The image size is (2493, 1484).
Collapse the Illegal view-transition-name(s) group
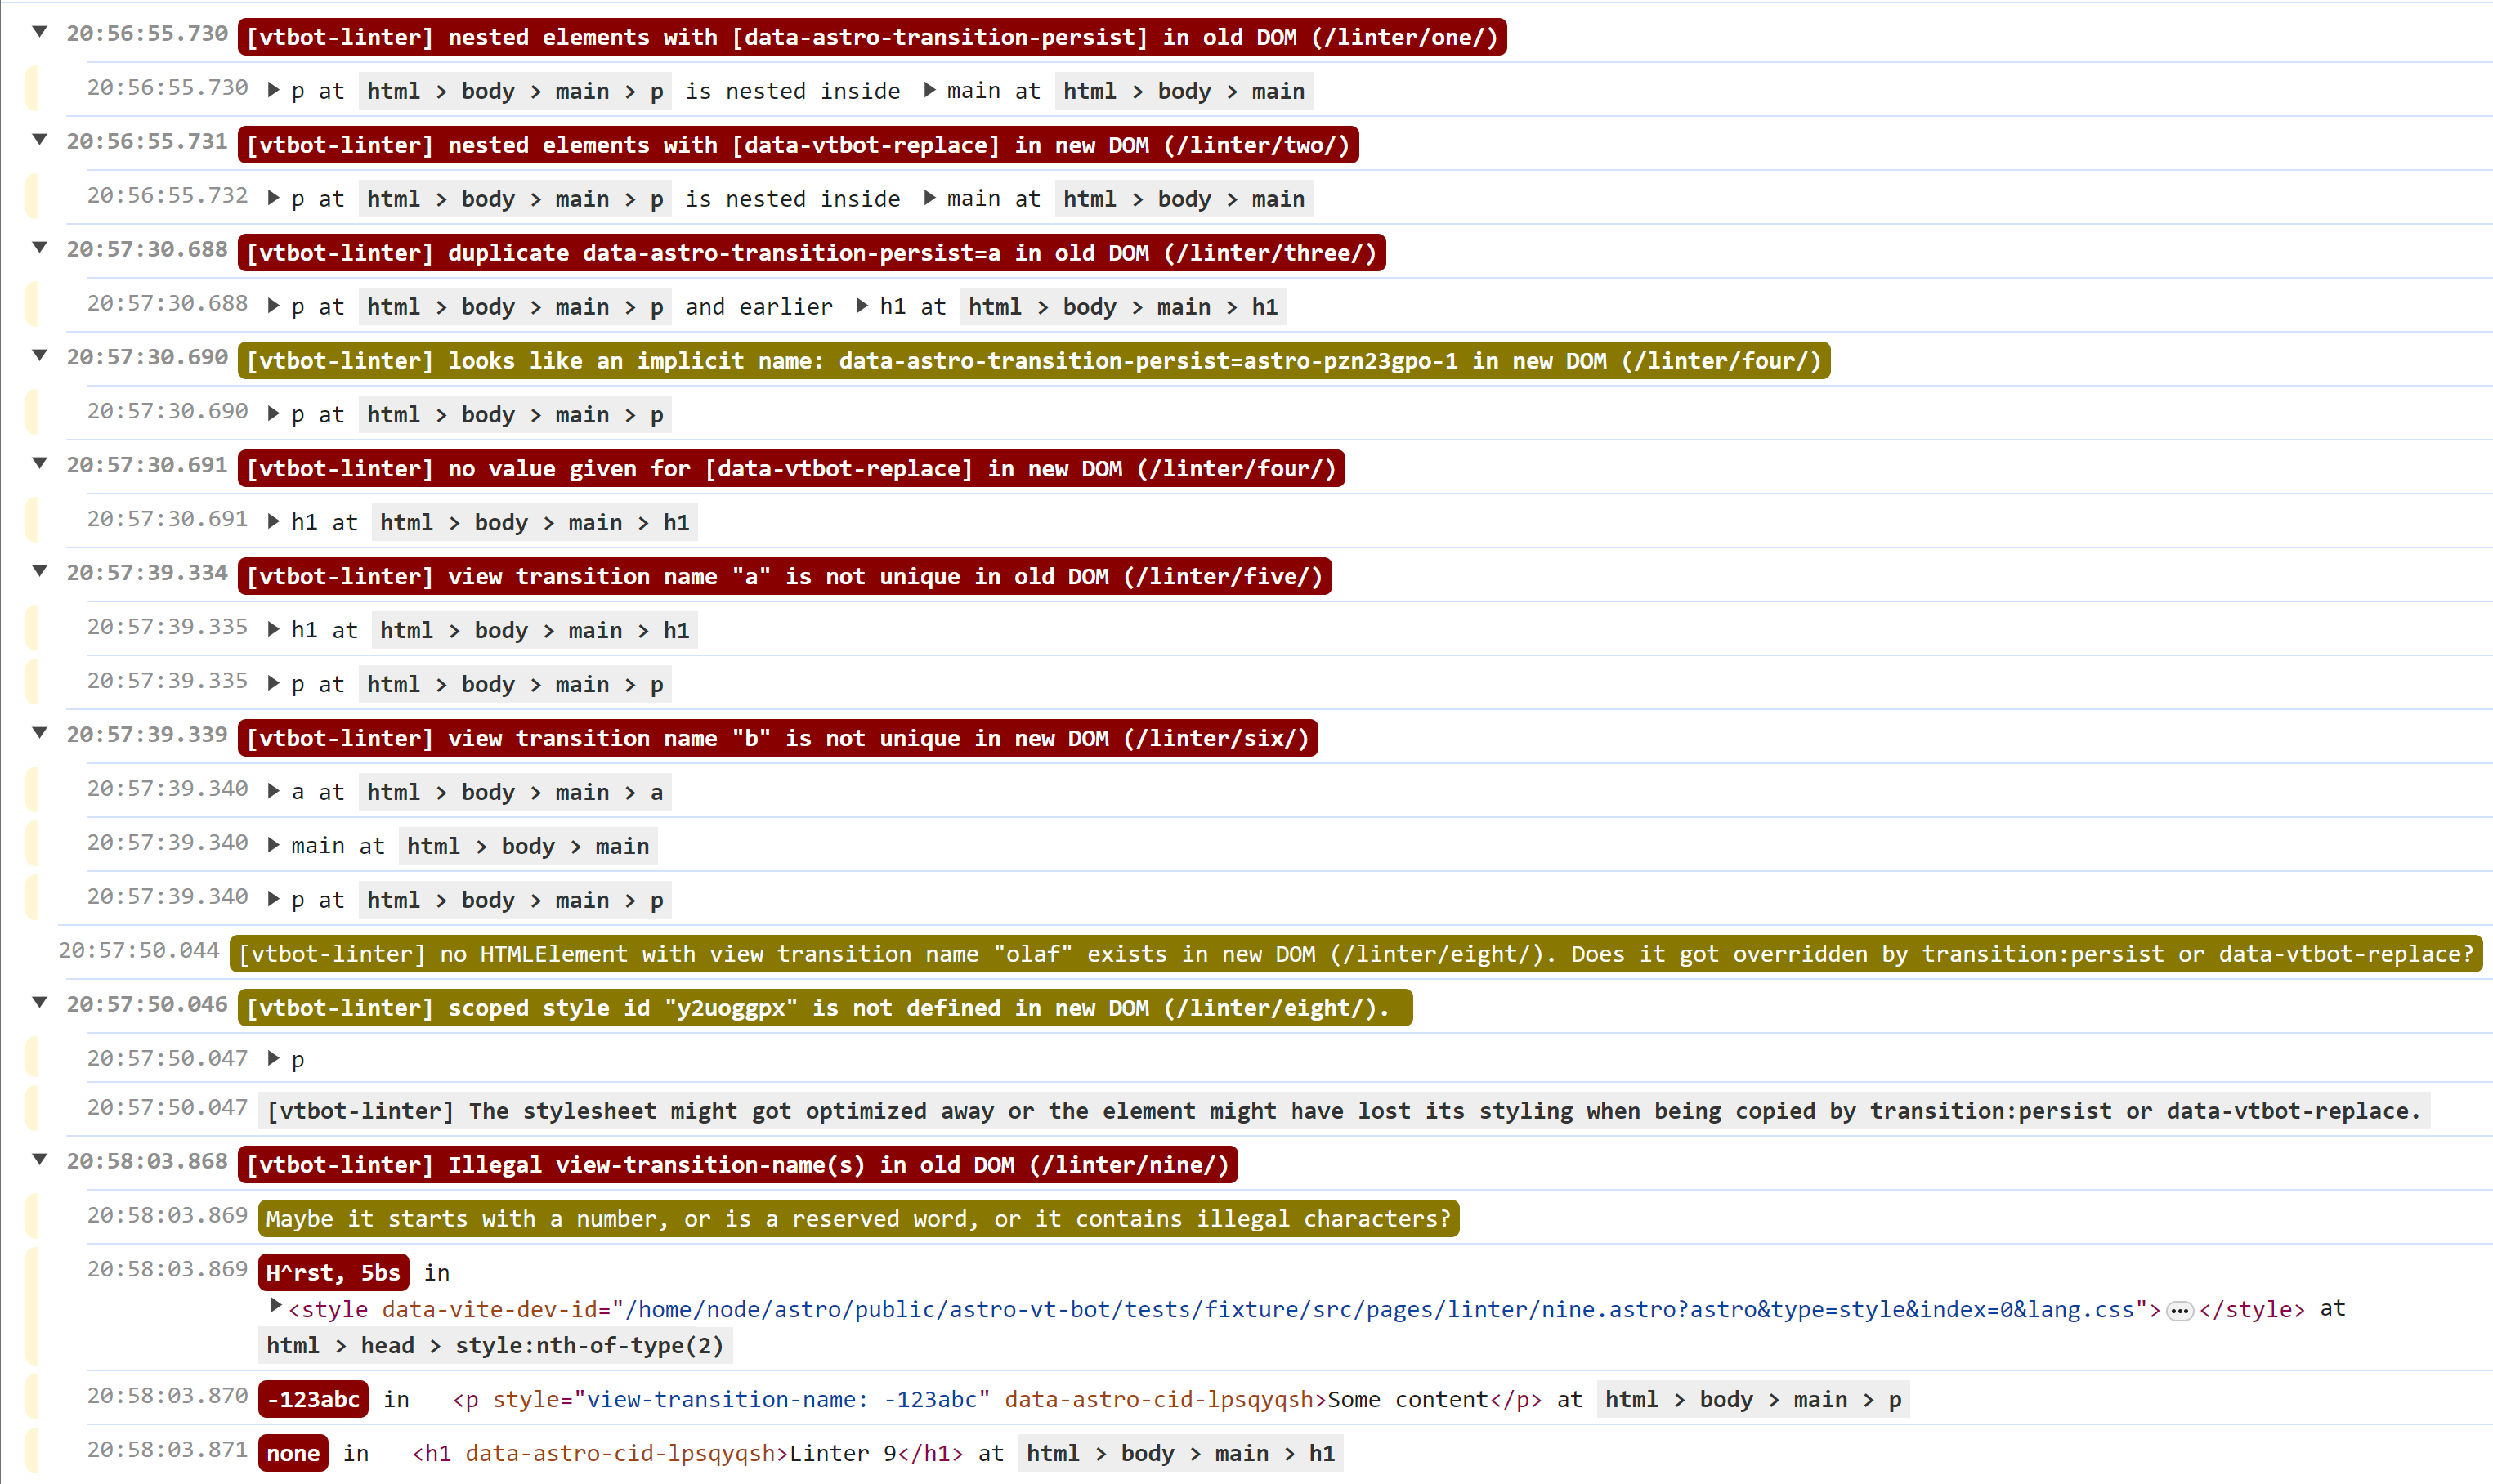pyautogui.click(x=40, y=1160)
